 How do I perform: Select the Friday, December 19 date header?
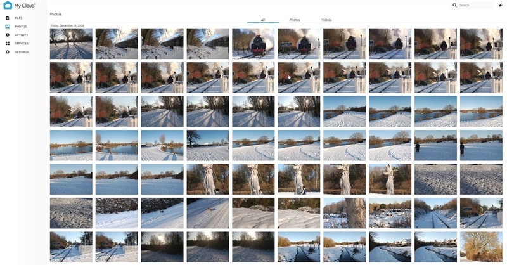point(67,25)
